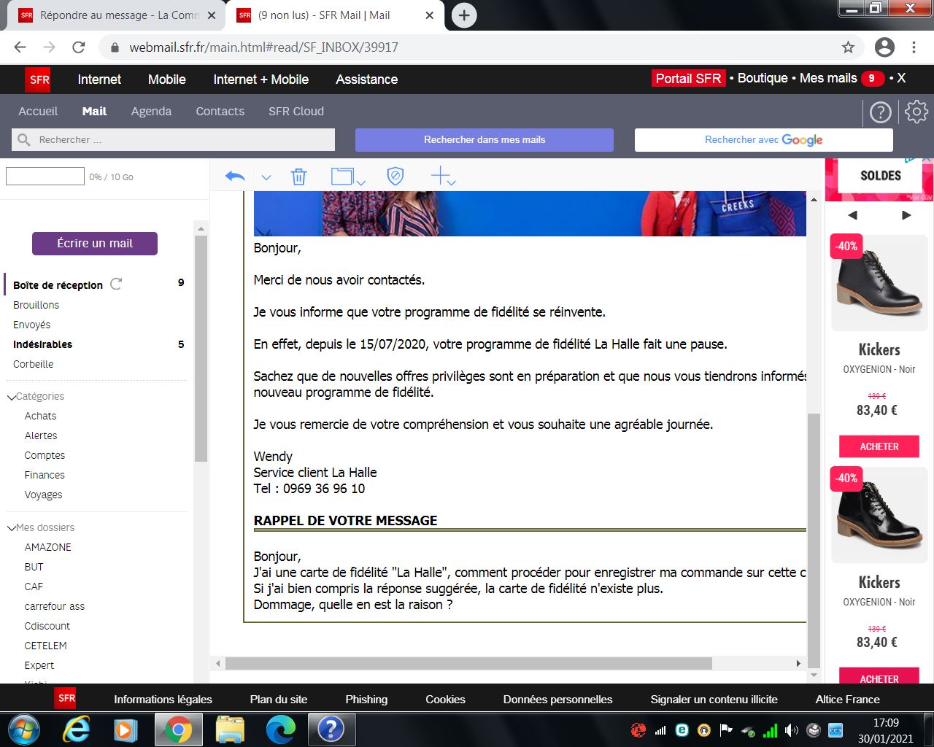The height and width of the screenshot is (747, 934).
Task: Open the AMAZONE folder
Action: [x=48, y=547]
